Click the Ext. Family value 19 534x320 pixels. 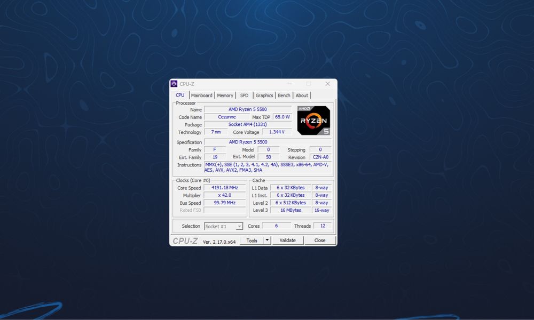click(x=215, y=157)
